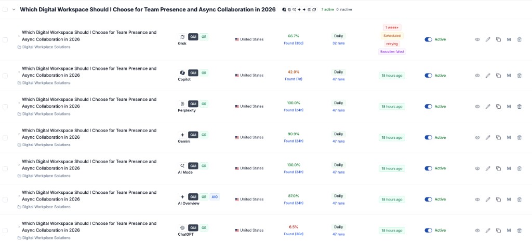
Task: Open the 32 runs link for Grok
Action: (x=339, y=44)
